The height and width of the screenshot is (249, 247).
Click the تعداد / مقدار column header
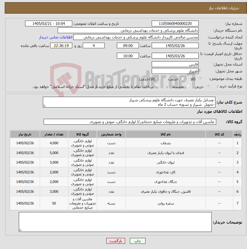(x=54, y=134)
